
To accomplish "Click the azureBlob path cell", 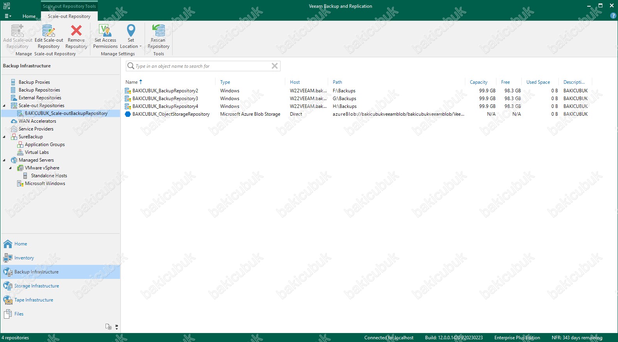I will [398, 114].
